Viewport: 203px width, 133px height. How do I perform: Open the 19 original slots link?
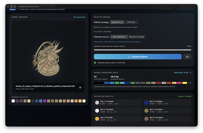click(79, 17)
